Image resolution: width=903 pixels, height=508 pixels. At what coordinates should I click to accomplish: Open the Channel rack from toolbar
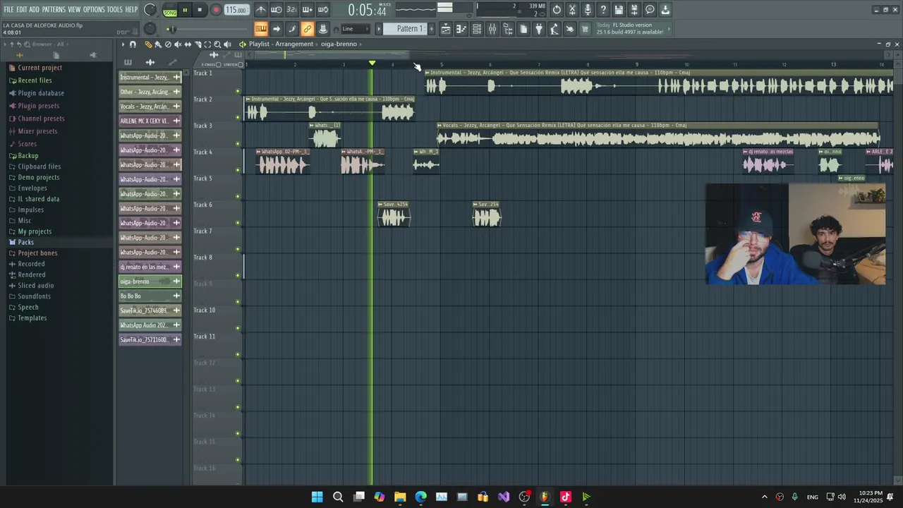click(x=477, y=29)
